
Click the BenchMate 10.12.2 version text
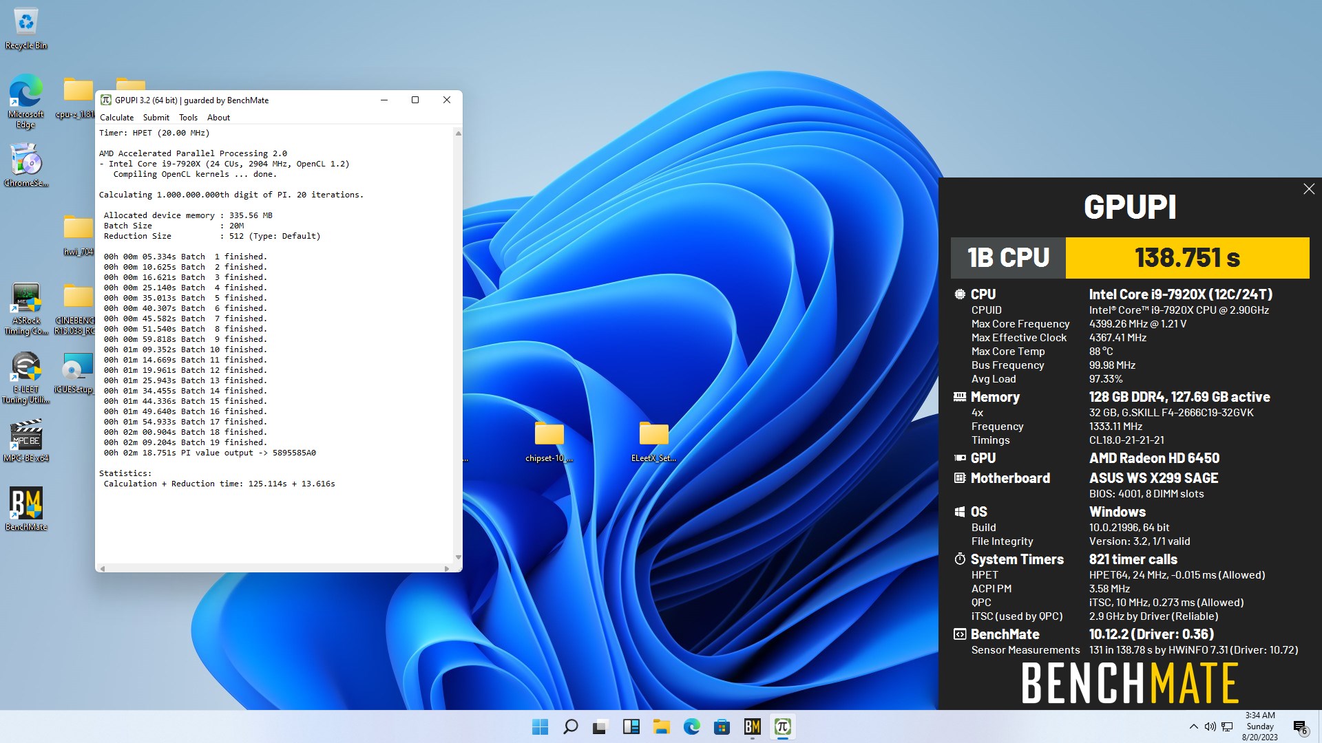(x=1151, y=634)
